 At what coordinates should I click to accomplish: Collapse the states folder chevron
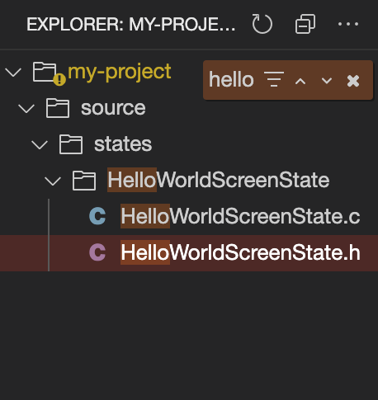[40, 144]
